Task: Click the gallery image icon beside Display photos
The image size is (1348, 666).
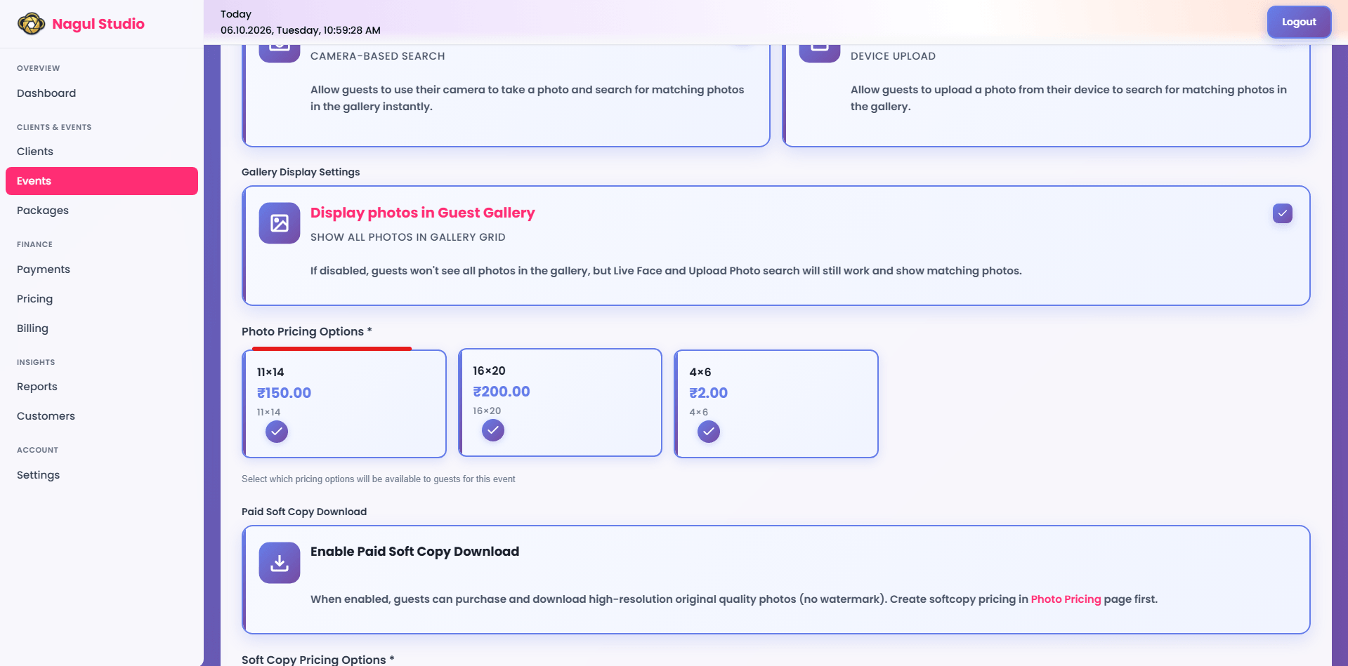Action: point(280,223)
